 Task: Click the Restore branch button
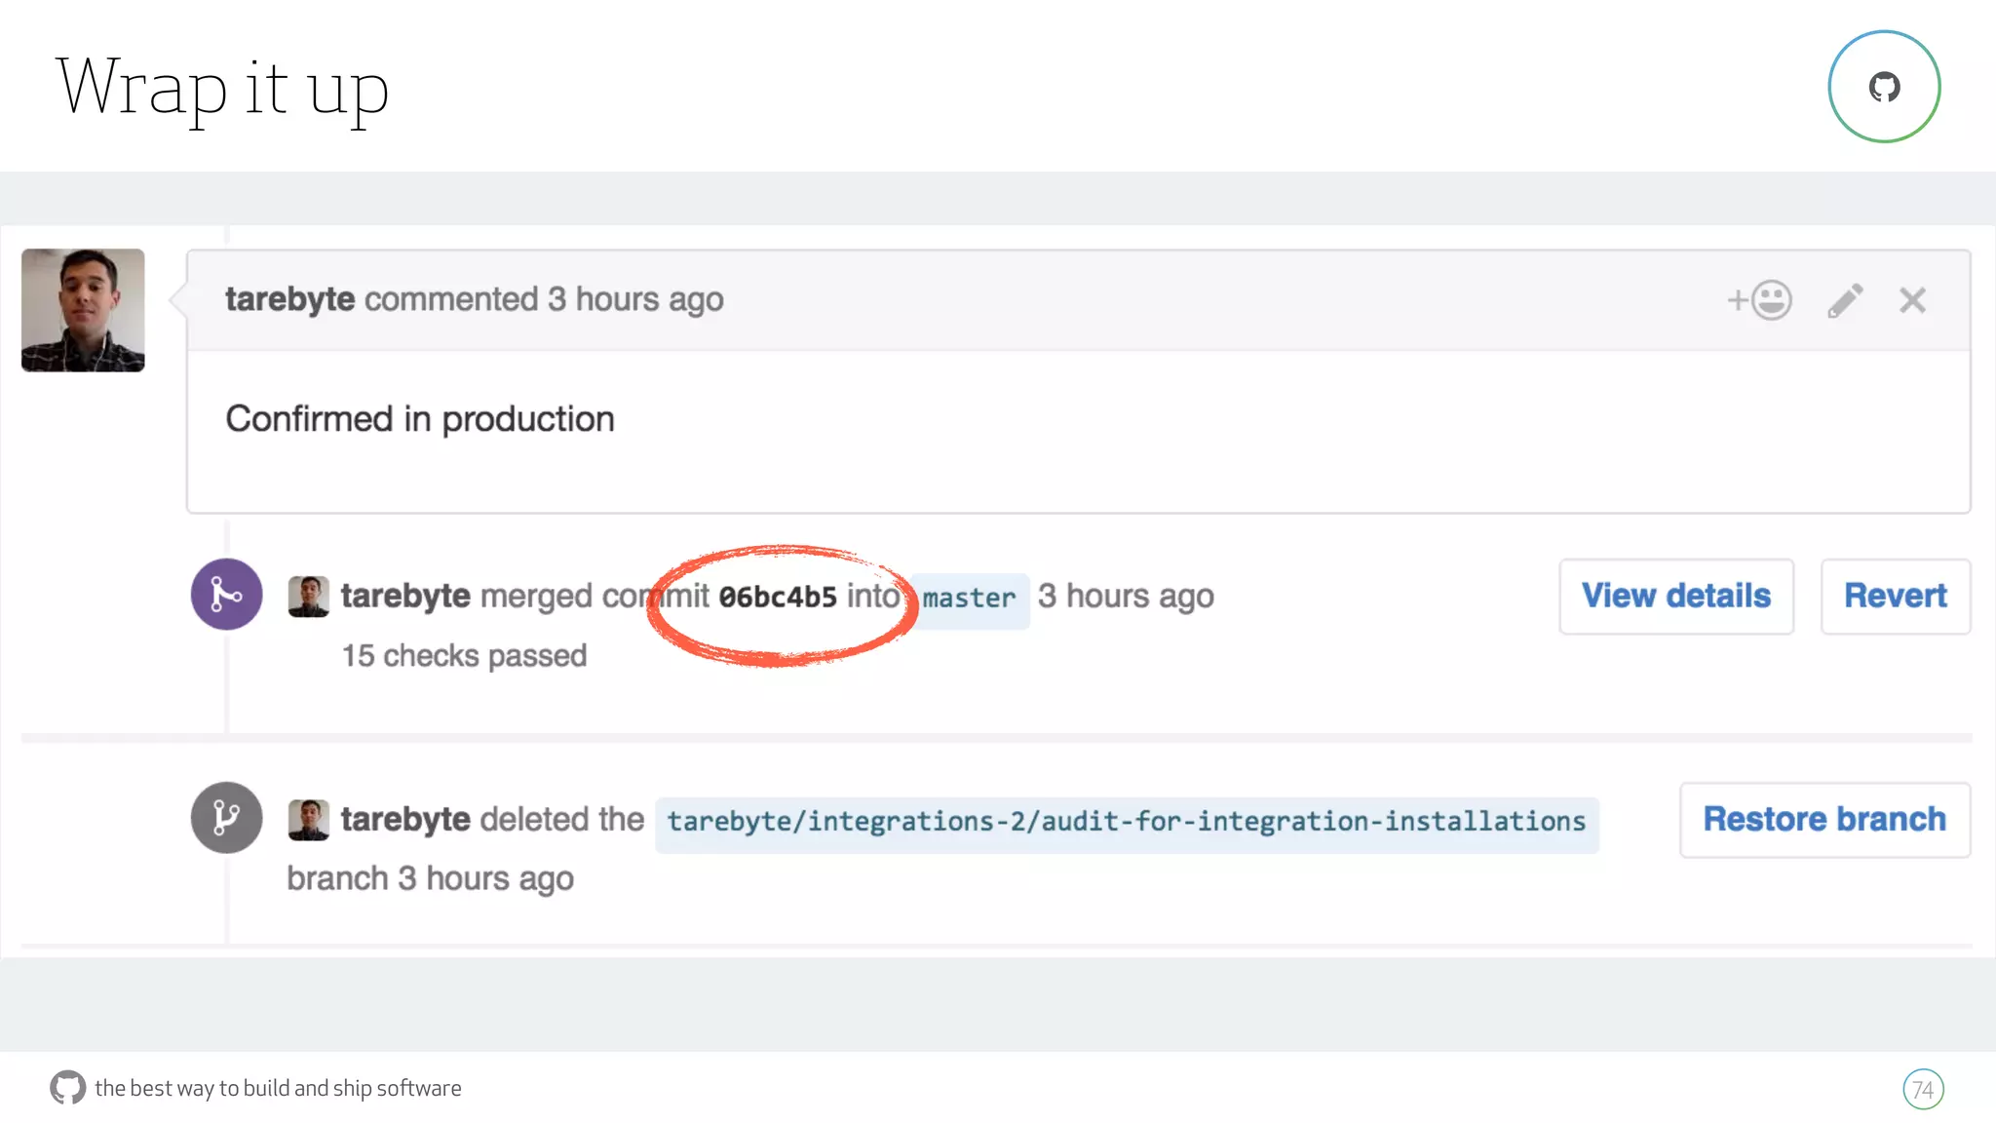pos(1823,819)
